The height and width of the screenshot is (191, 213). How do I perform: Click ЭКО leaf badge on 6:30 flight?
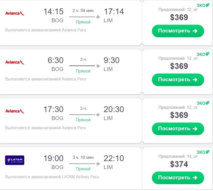pyautogui.click(x=203, y=54)
